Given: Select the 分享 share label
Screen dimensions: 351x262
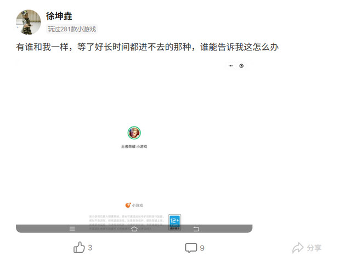Looking at the screenshot, I should pos(314,248).
